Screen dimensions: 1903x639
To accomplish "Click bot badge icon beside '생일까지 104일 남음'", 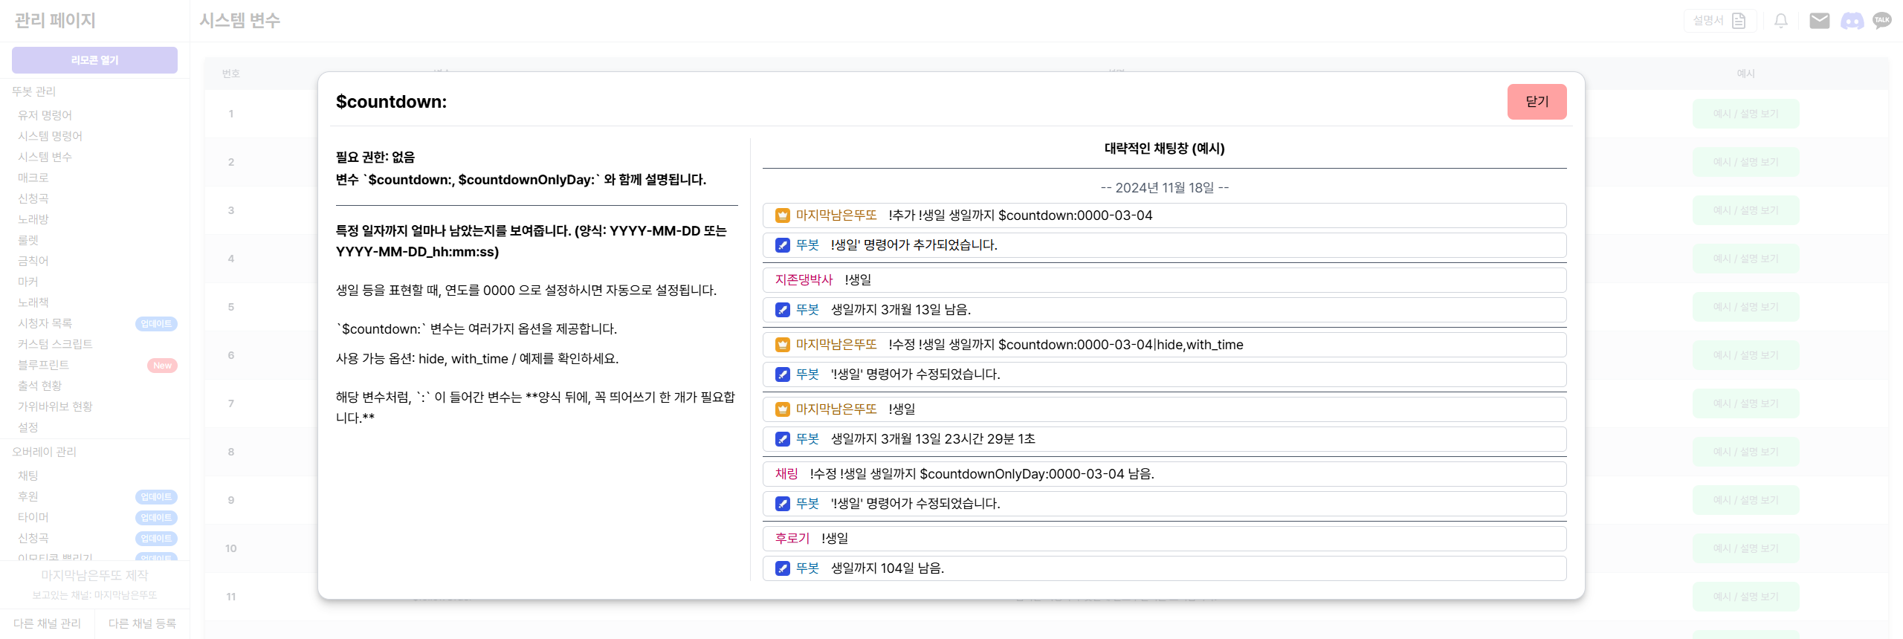I will pyautogui.click(x=782, y=568).
